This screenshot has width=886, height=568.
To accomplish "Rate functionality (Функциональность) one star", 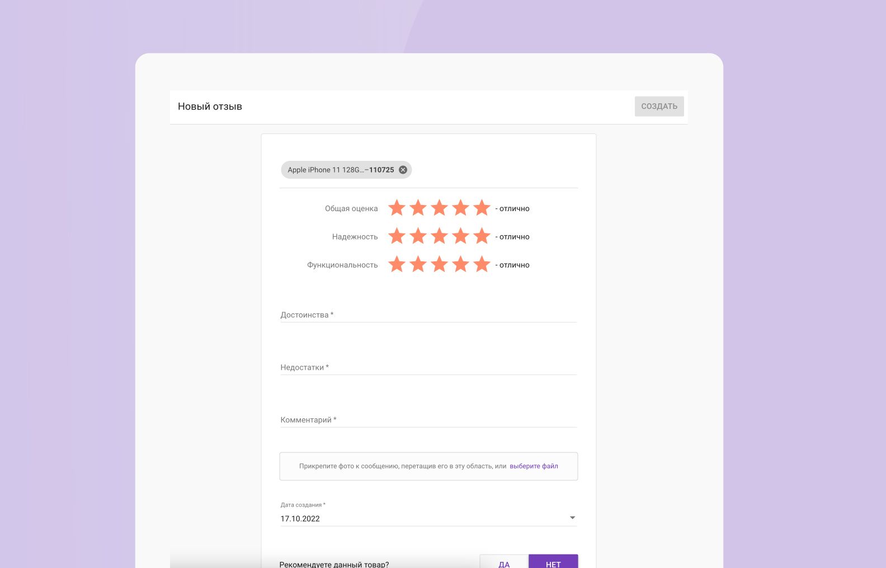I will click(397, 264).
